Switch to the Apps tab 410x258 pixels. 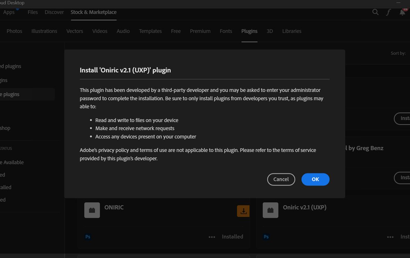(x=9, y=12)
